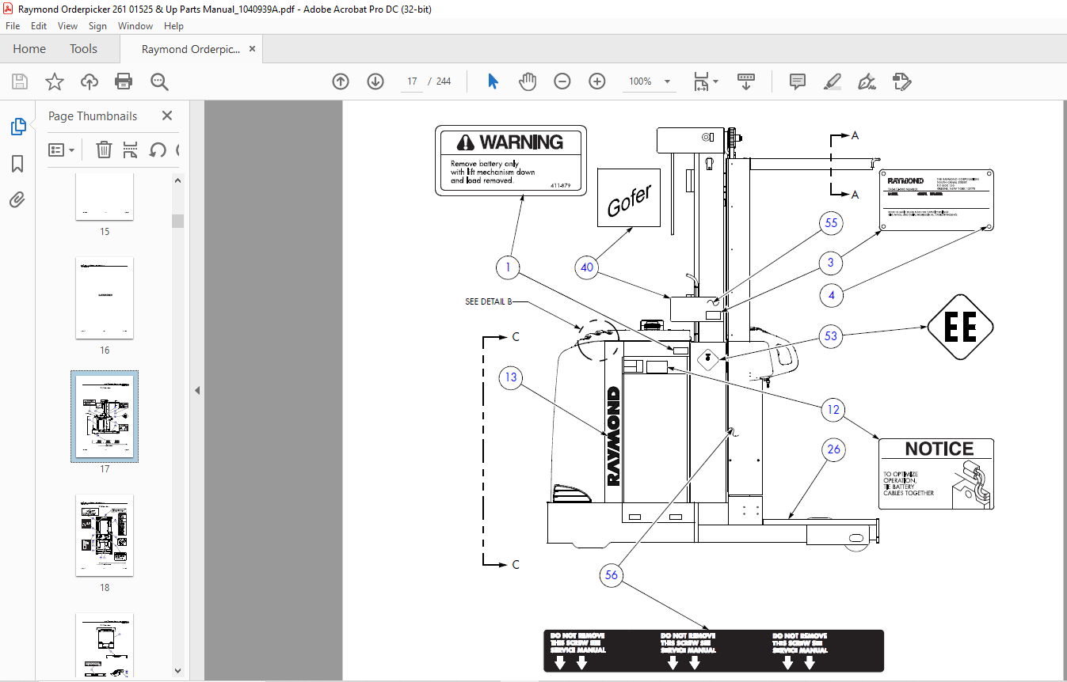
Task: Click thumbnails scrollbar down arrow
Action: pyautogui.click(x=177, y=671)
